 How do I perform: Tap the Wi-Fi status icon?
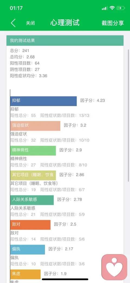(x=112, y=8)
